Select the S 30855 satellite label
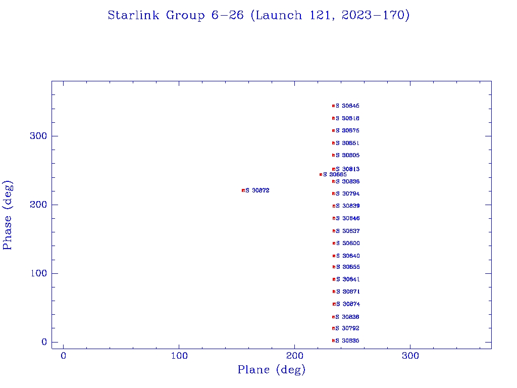This screenshot has width=517, height=388. tap(348, 267)
